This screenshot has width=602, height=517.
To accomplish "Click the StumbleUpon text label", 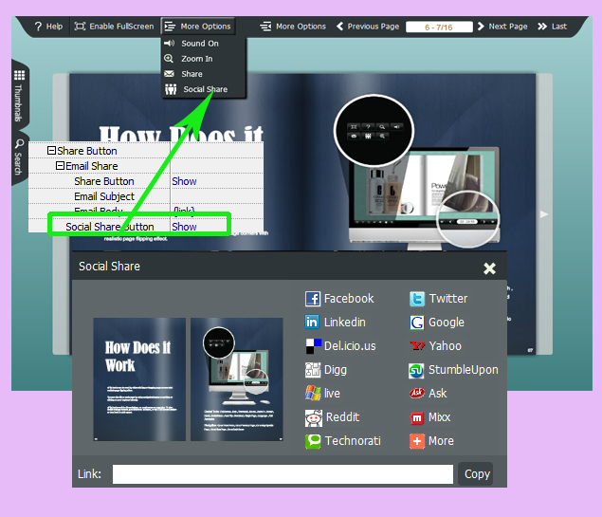I will [464, 370].
